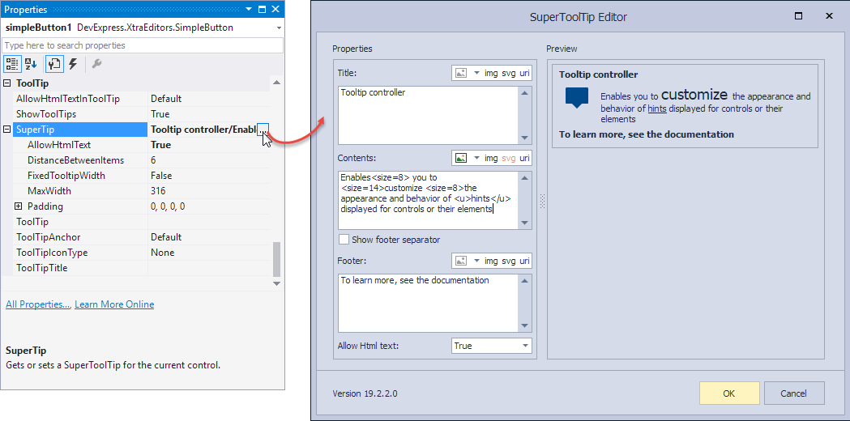Open the Learn More Online link
The height and width of the screenshot is (421, 850).
tap(114, 304)
